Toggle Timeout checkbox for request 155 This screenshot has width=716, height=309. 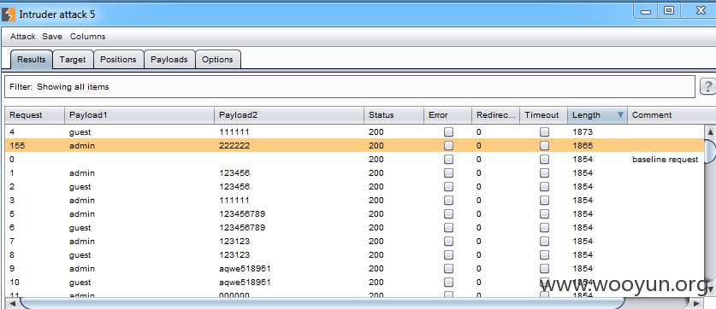coord(544,146)
